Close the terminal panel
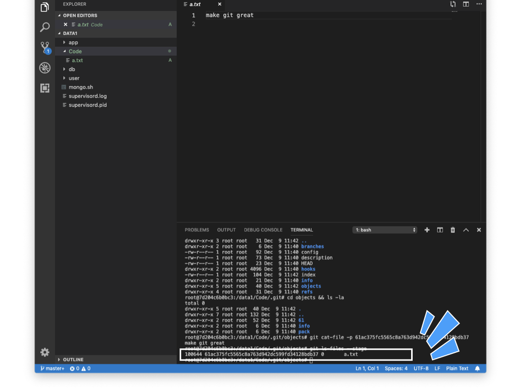Image resolution: width=521 pixels, height=391 pixels. (x=479, y=230)
